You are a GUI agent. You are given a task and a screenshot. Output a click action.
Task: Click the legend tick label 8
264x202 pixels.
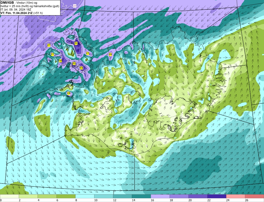[76, 200]
